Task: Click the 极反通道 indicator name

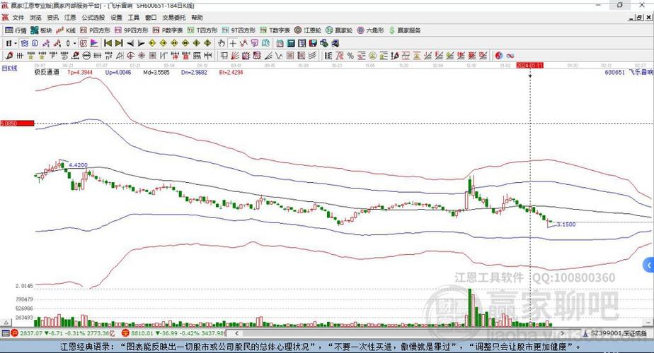Action: (47, 72)
